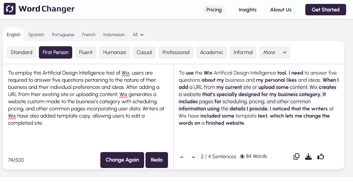Open the About Us link
Image resolution: width=353 pixels, height=183 pixels.
point(281,10)
